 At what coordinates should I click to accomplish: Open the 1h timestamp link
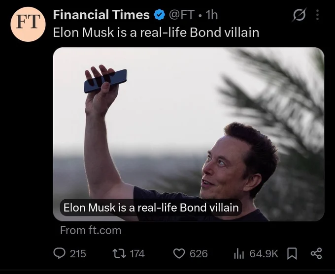pos(211,15)
